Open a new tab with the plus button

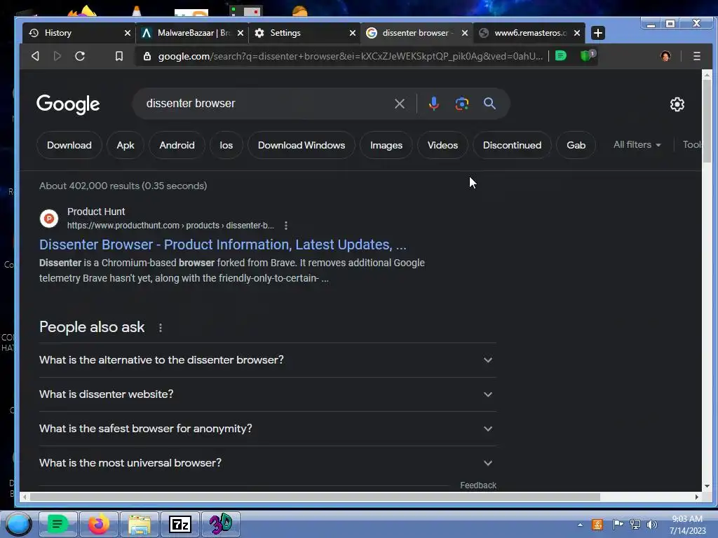click(597, 33)
